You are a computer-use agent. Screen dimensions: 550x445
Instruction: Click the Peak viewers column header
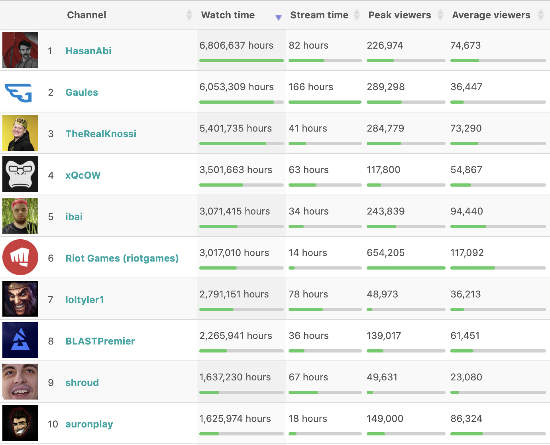[400, 15]
